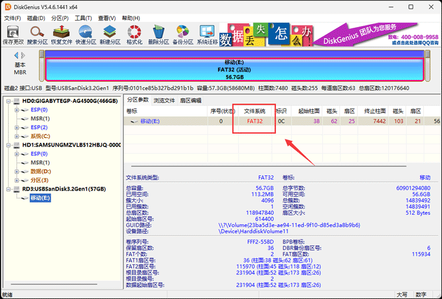Launch the 系统迁移 (System migration) tool
442x299 pixels.
[207, 35]
